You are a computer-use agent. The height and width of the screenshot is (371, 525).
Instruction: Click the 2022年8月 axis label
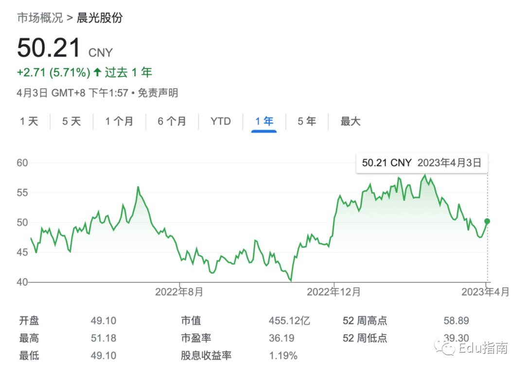point(179,292)
